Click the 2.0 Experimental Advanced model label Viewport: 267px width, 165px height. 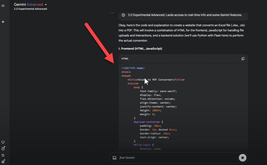pos(30,9)
